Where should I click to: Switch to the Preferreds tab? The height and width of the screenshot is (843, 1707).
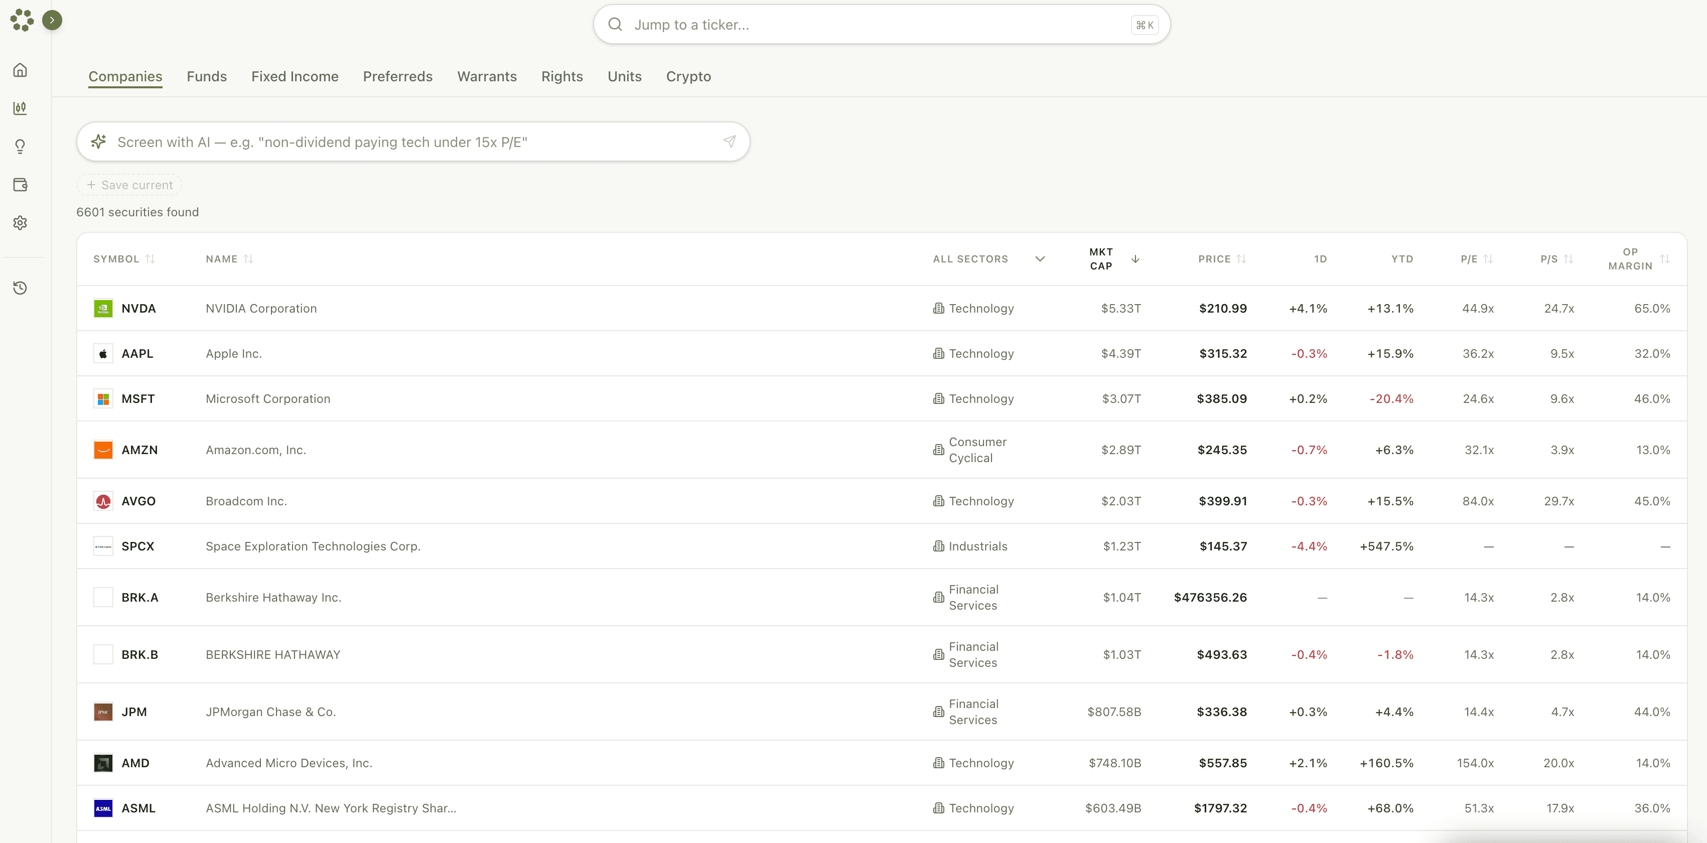click(x=397, y=76)
